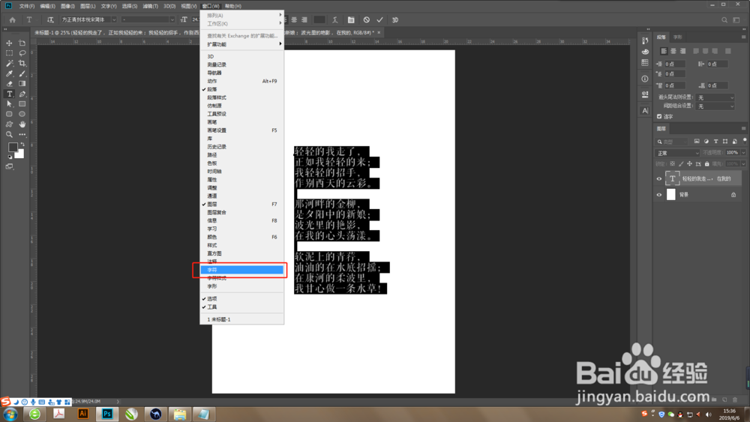The height and width of the screenshot is (422, 750).
Task: Click the 3D button in options bar
Action: click(395, 19)
